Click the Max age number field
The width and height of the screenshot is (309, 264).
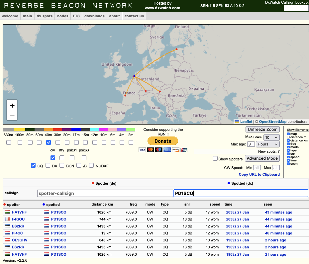(x=251, y=144)
